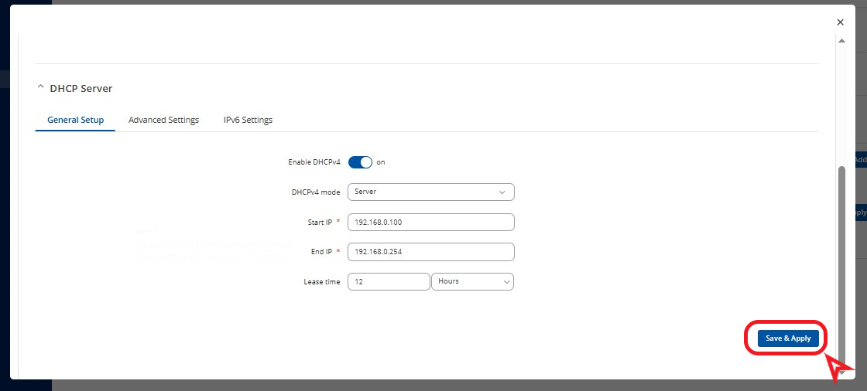Focus the Start IP input field
Screen dimensions: 867x391
coord(430,223)
